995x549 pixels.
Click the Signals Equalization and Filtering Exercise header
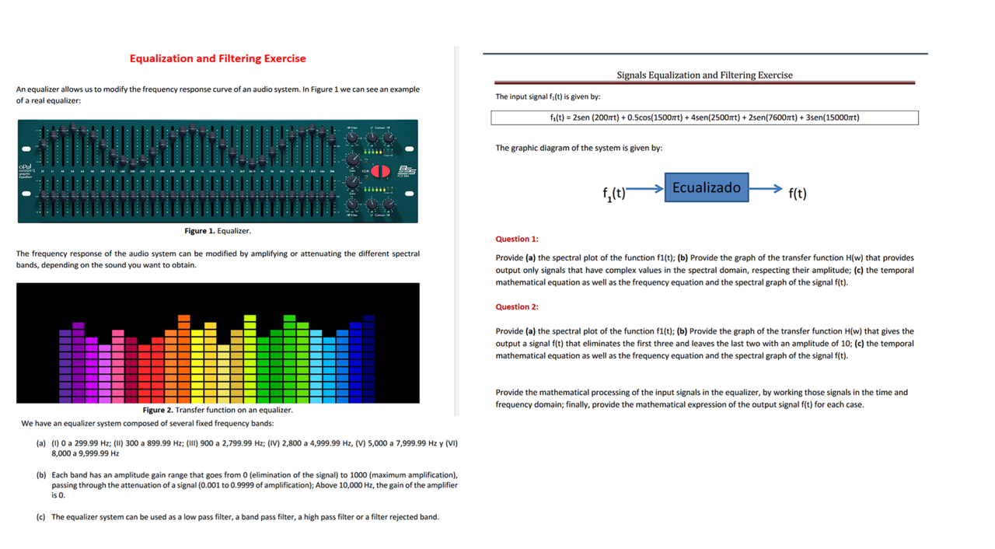pos(704,75)
